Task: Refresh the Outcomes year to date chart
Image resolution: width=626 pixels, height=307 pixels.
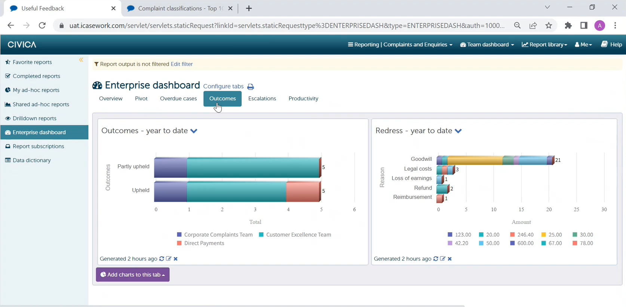Action: (x=162, y=259)
